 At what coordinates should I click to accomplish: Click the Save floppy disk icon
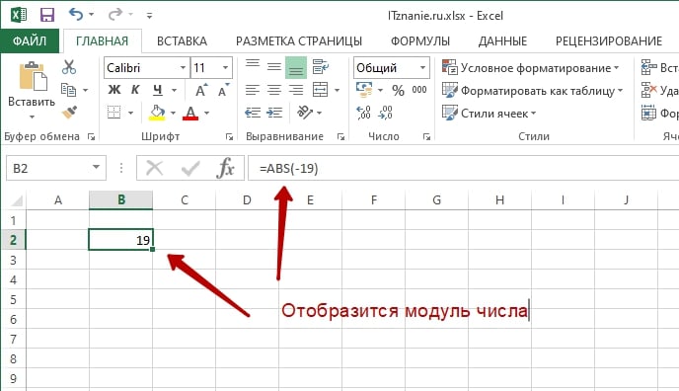click(46, 15)
